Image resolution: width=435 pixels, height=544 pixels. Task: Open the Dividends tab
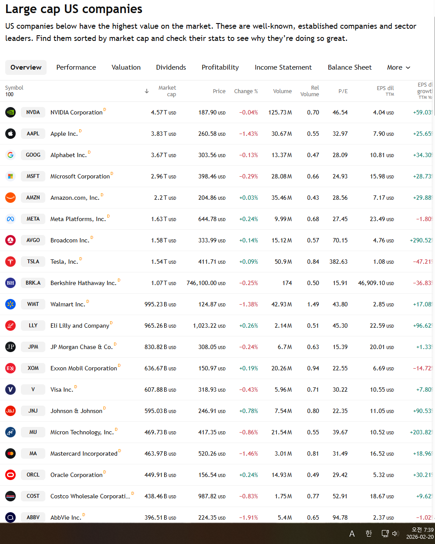171,67
